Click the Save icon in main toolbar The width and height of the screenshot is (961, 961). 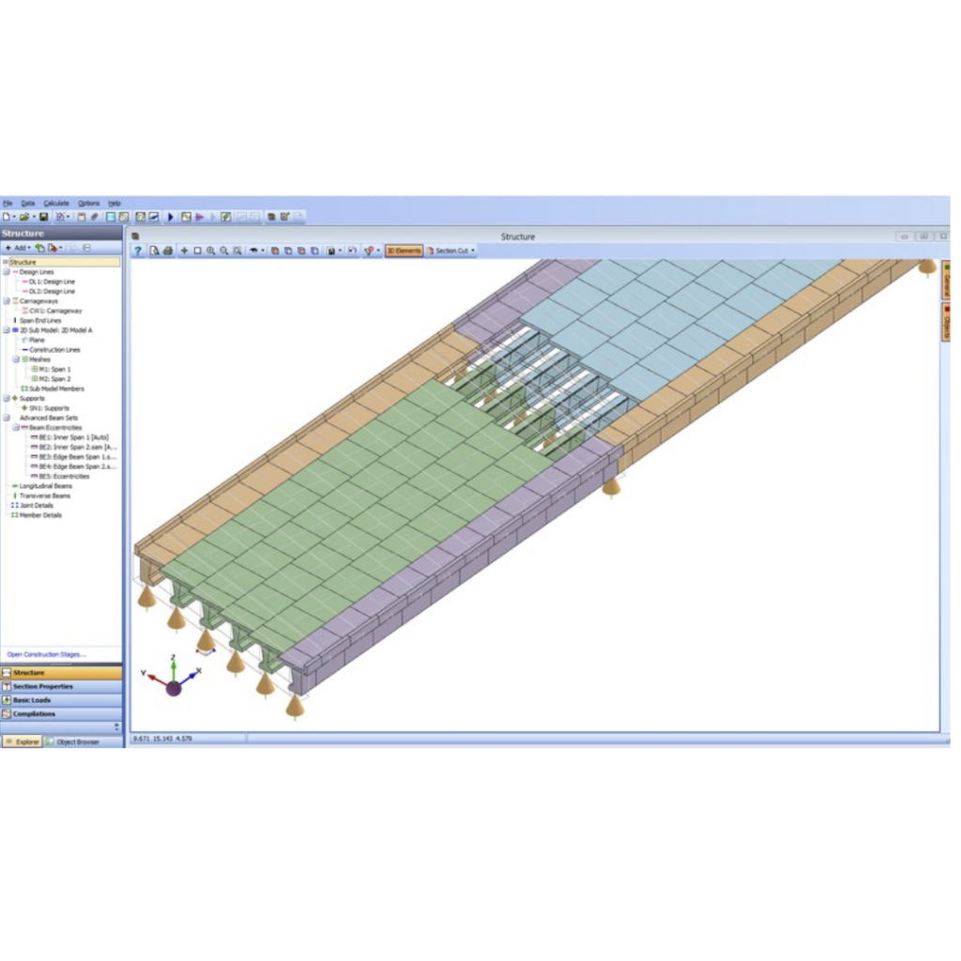(43, 217)
